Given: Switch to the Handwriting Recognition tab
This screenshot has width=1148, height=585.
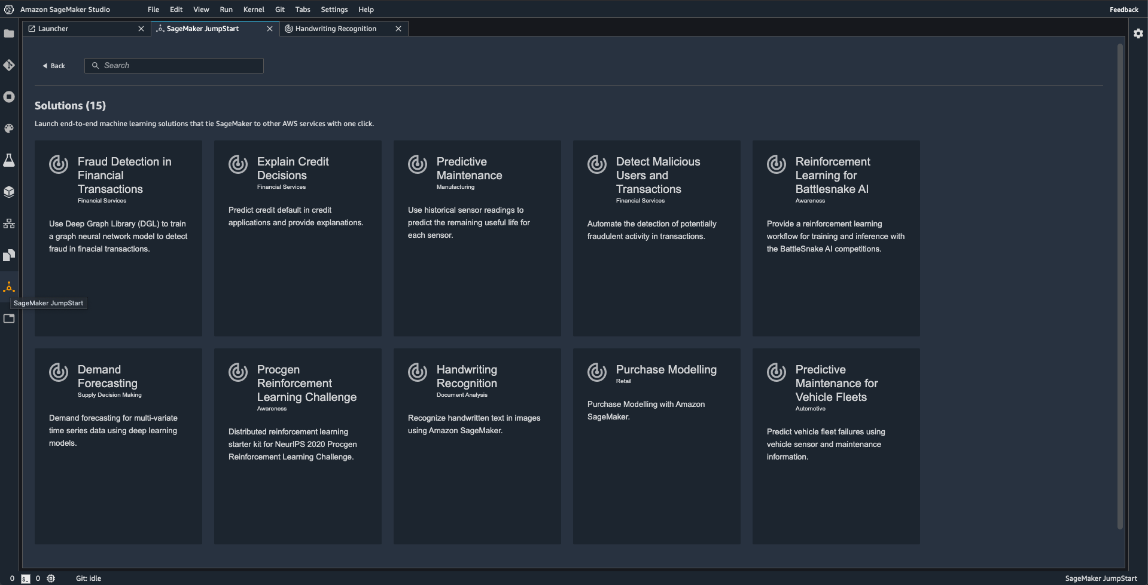Looking at the screenshot, I should 336,29.
